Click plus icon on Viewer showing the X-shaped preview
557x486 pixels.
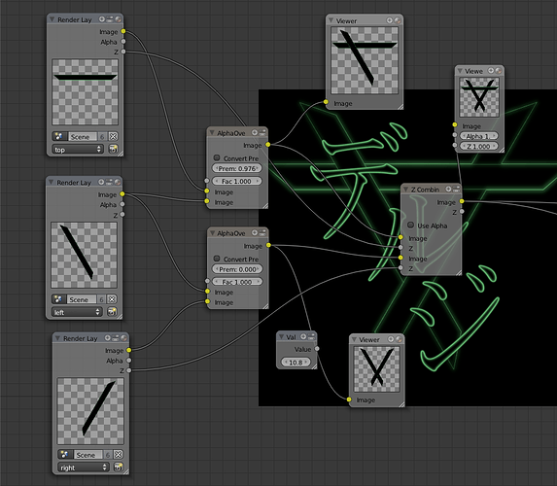pos(391,339)
